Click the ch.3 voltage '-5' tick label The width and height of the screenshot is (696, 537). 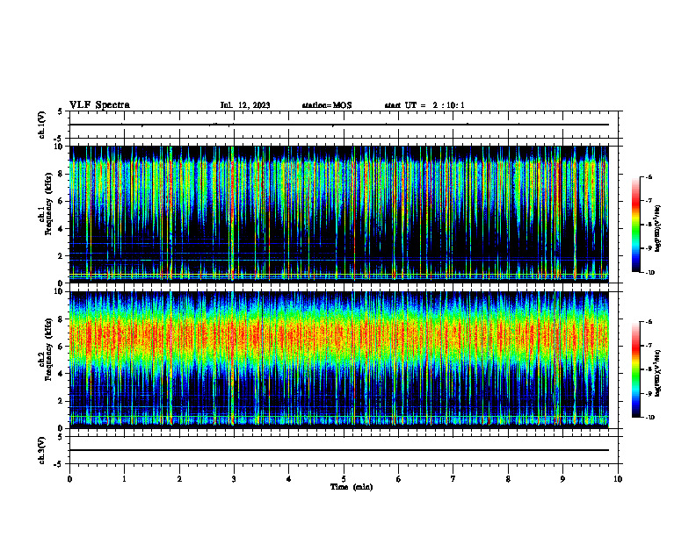[59, 464]
